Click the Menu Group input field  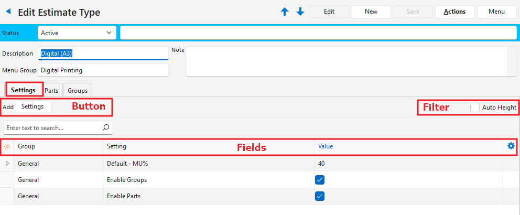(103, 70)
